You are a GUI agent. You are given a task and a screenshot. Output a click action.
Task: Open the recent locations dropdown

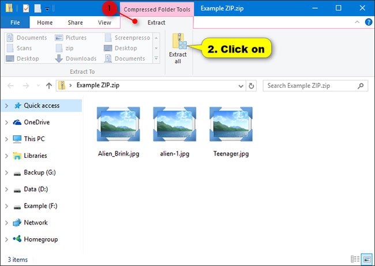(38, 86)
